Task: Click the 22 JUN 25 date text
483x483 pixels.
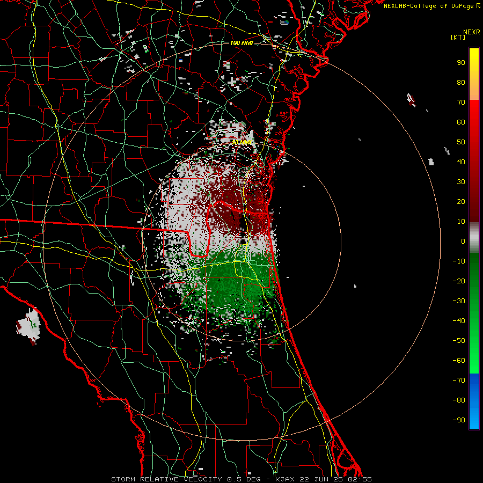Action: click(321, 479)
